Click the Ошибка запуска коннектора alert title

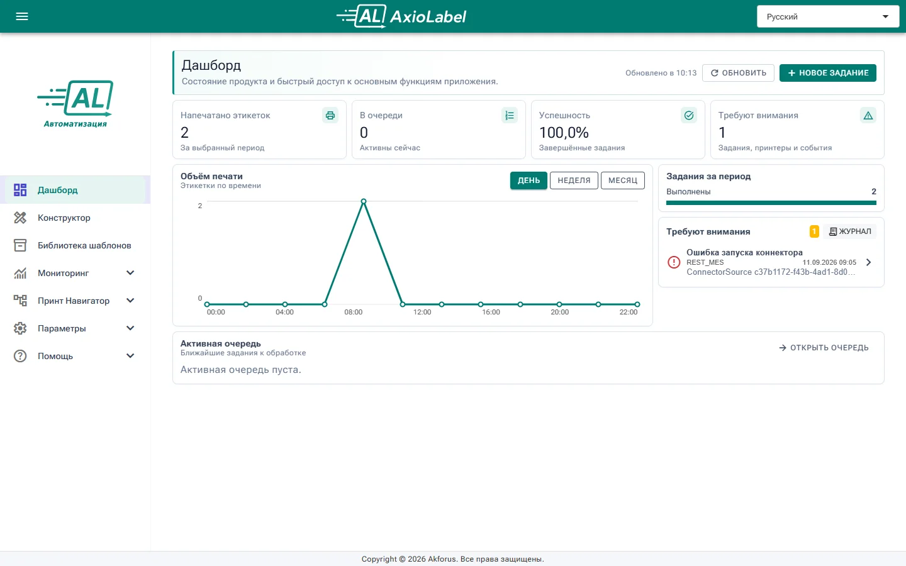[744, 252]
